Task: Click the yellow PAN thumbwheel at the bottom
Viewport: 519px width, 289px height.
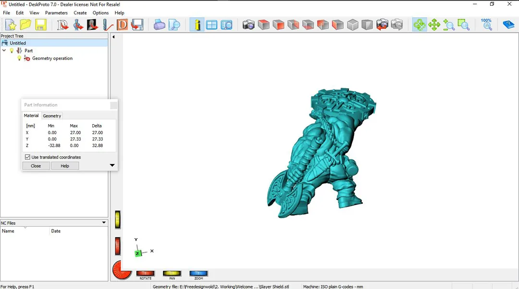Action: point(172,273)
